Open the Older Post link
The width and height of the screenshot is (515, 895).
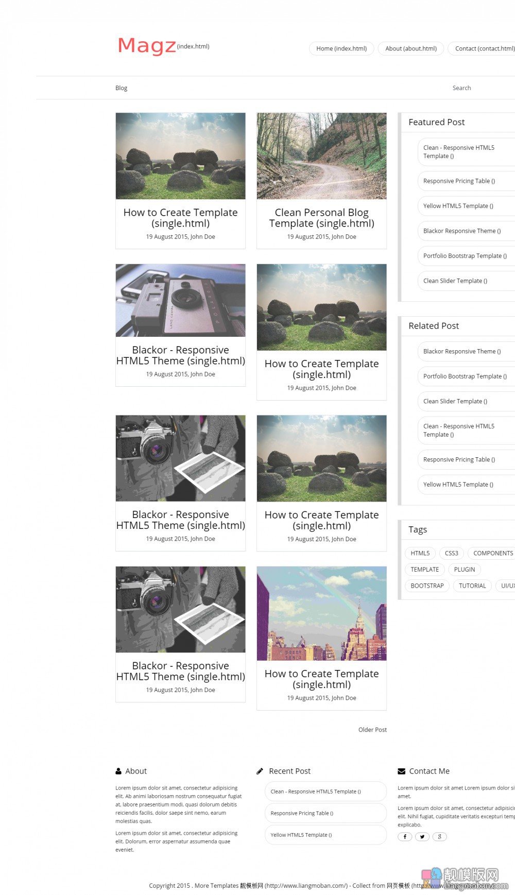[372, 730]
